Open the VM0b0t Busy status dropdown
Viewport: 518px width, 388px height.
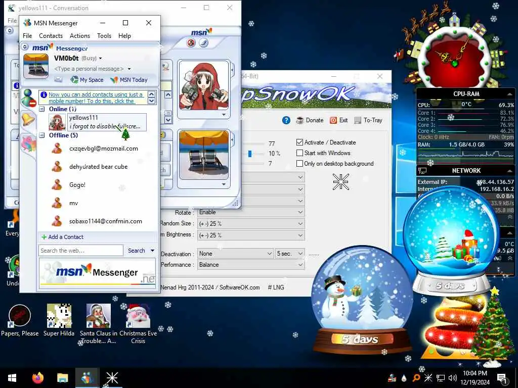(101, 59)
